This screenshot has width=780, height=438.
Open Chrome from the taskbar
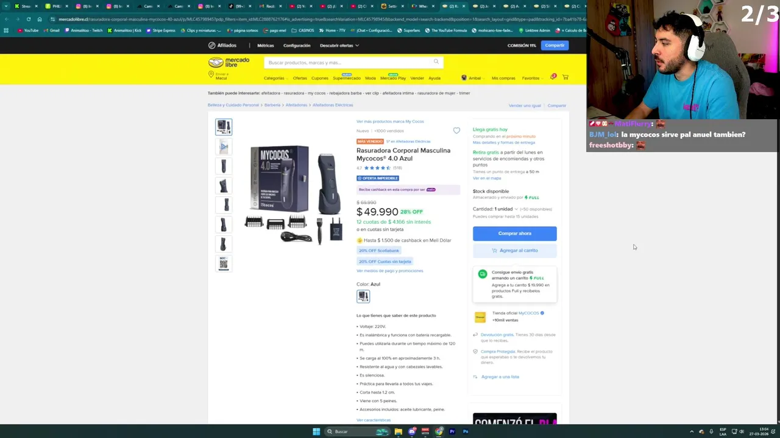(439, 431)
